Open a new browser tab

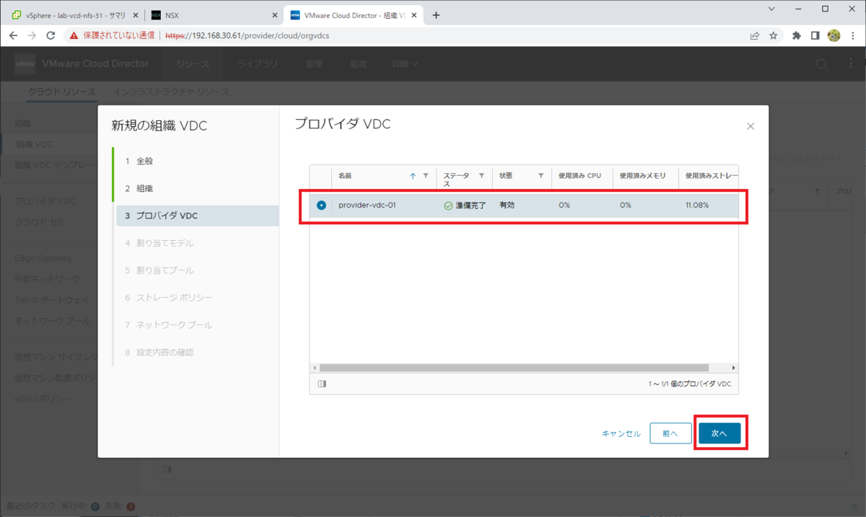tap(436, 15)
